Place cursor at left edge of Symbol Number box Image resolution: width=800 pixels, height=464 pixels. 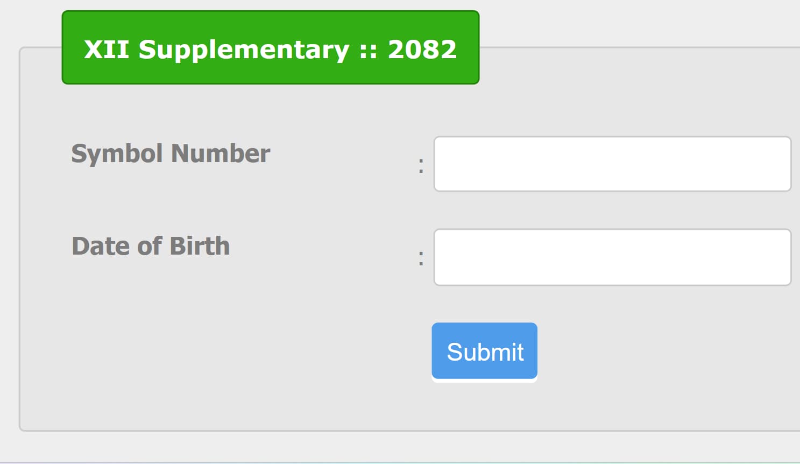click(441, 164)
